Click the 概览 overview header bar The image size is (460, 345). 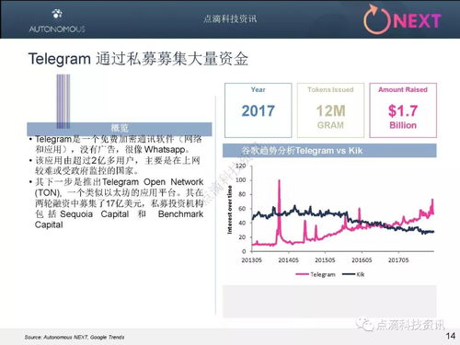pos(120,129)
